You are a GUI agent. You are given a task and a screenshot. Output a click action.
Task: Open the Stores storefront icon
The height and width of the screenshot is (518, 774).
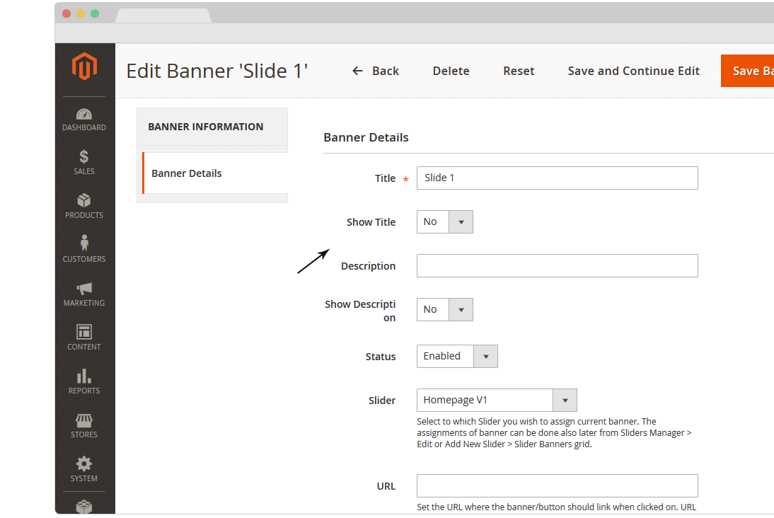pos(84,420)
